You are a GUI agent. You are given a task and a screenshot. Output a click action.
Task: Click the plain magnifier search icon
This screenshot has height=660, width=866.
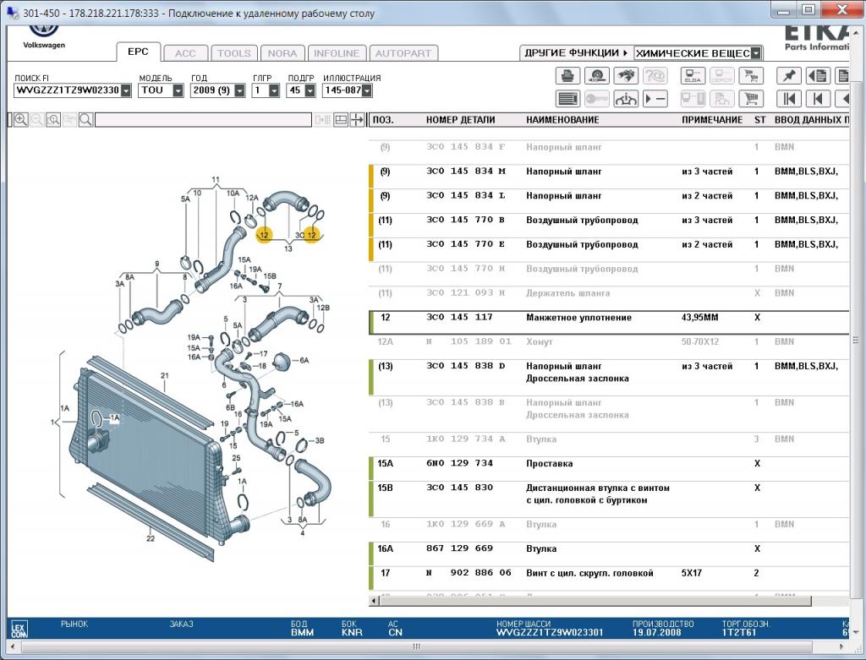point(85,120)
